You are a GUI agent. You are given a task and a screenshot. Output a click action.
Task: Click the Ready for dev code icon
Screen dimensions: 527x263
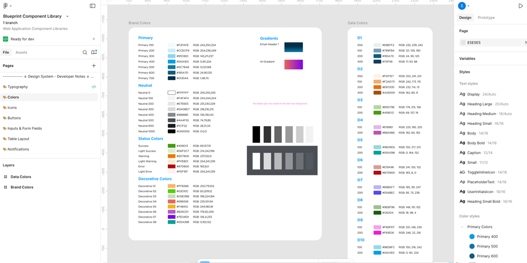click(x=5, y=39)
